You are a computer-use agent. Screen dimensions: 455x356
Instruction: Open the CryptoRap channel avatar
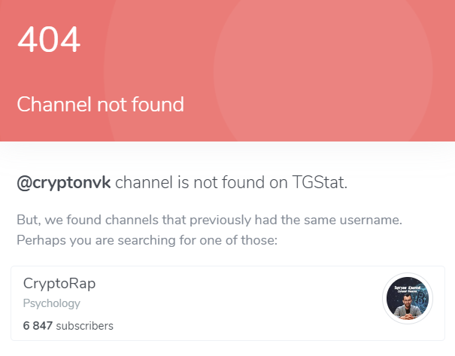point(408,298)
